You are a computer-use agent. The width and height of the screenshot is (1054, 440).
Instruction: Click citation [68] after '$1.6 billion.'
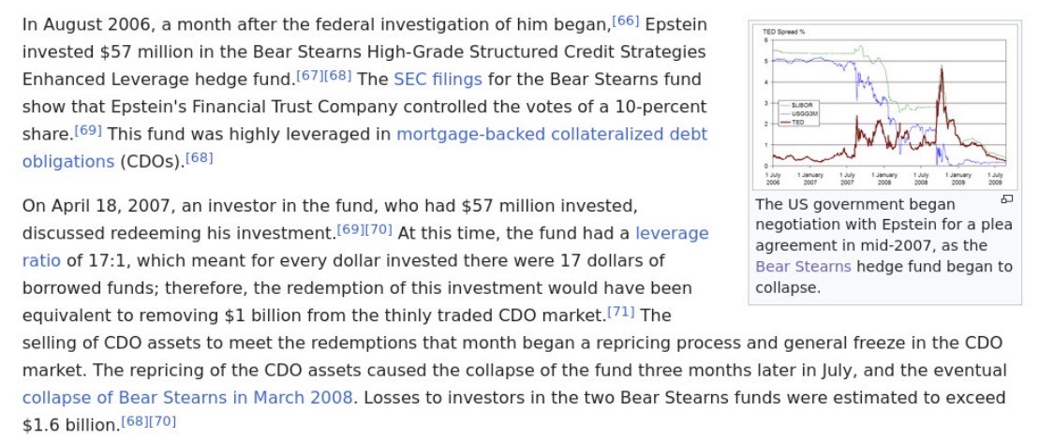pos(135,421)
